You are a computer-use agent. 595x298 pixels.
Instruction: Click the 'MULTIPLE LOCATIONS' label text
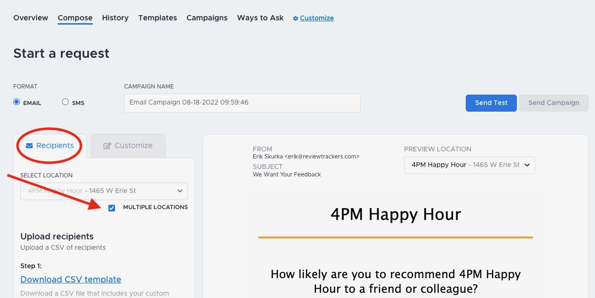pyautogui.click(x=155, y=207)
